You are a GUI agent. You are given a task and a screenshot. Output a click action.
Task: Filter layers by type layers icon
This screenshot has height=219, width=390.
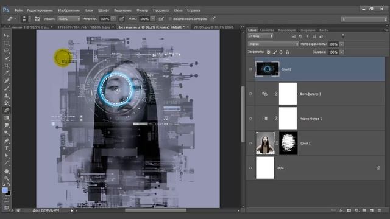[307, 36]
